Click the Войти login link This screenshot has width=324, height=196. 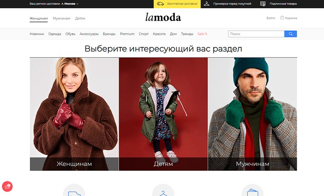click(x=271, y=18)
